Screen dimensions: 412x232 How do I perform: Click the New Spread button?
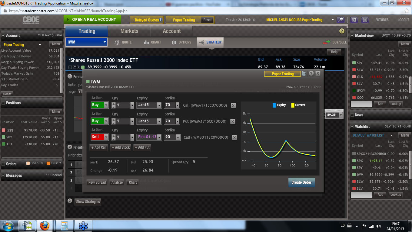click(x=97, y=182)
